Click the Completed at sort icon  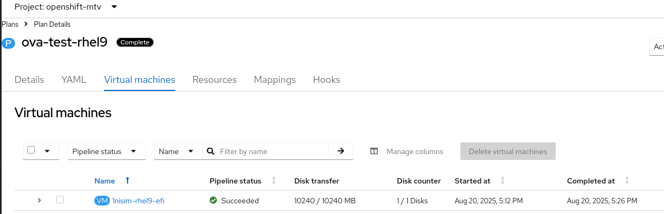coord(627,181)
